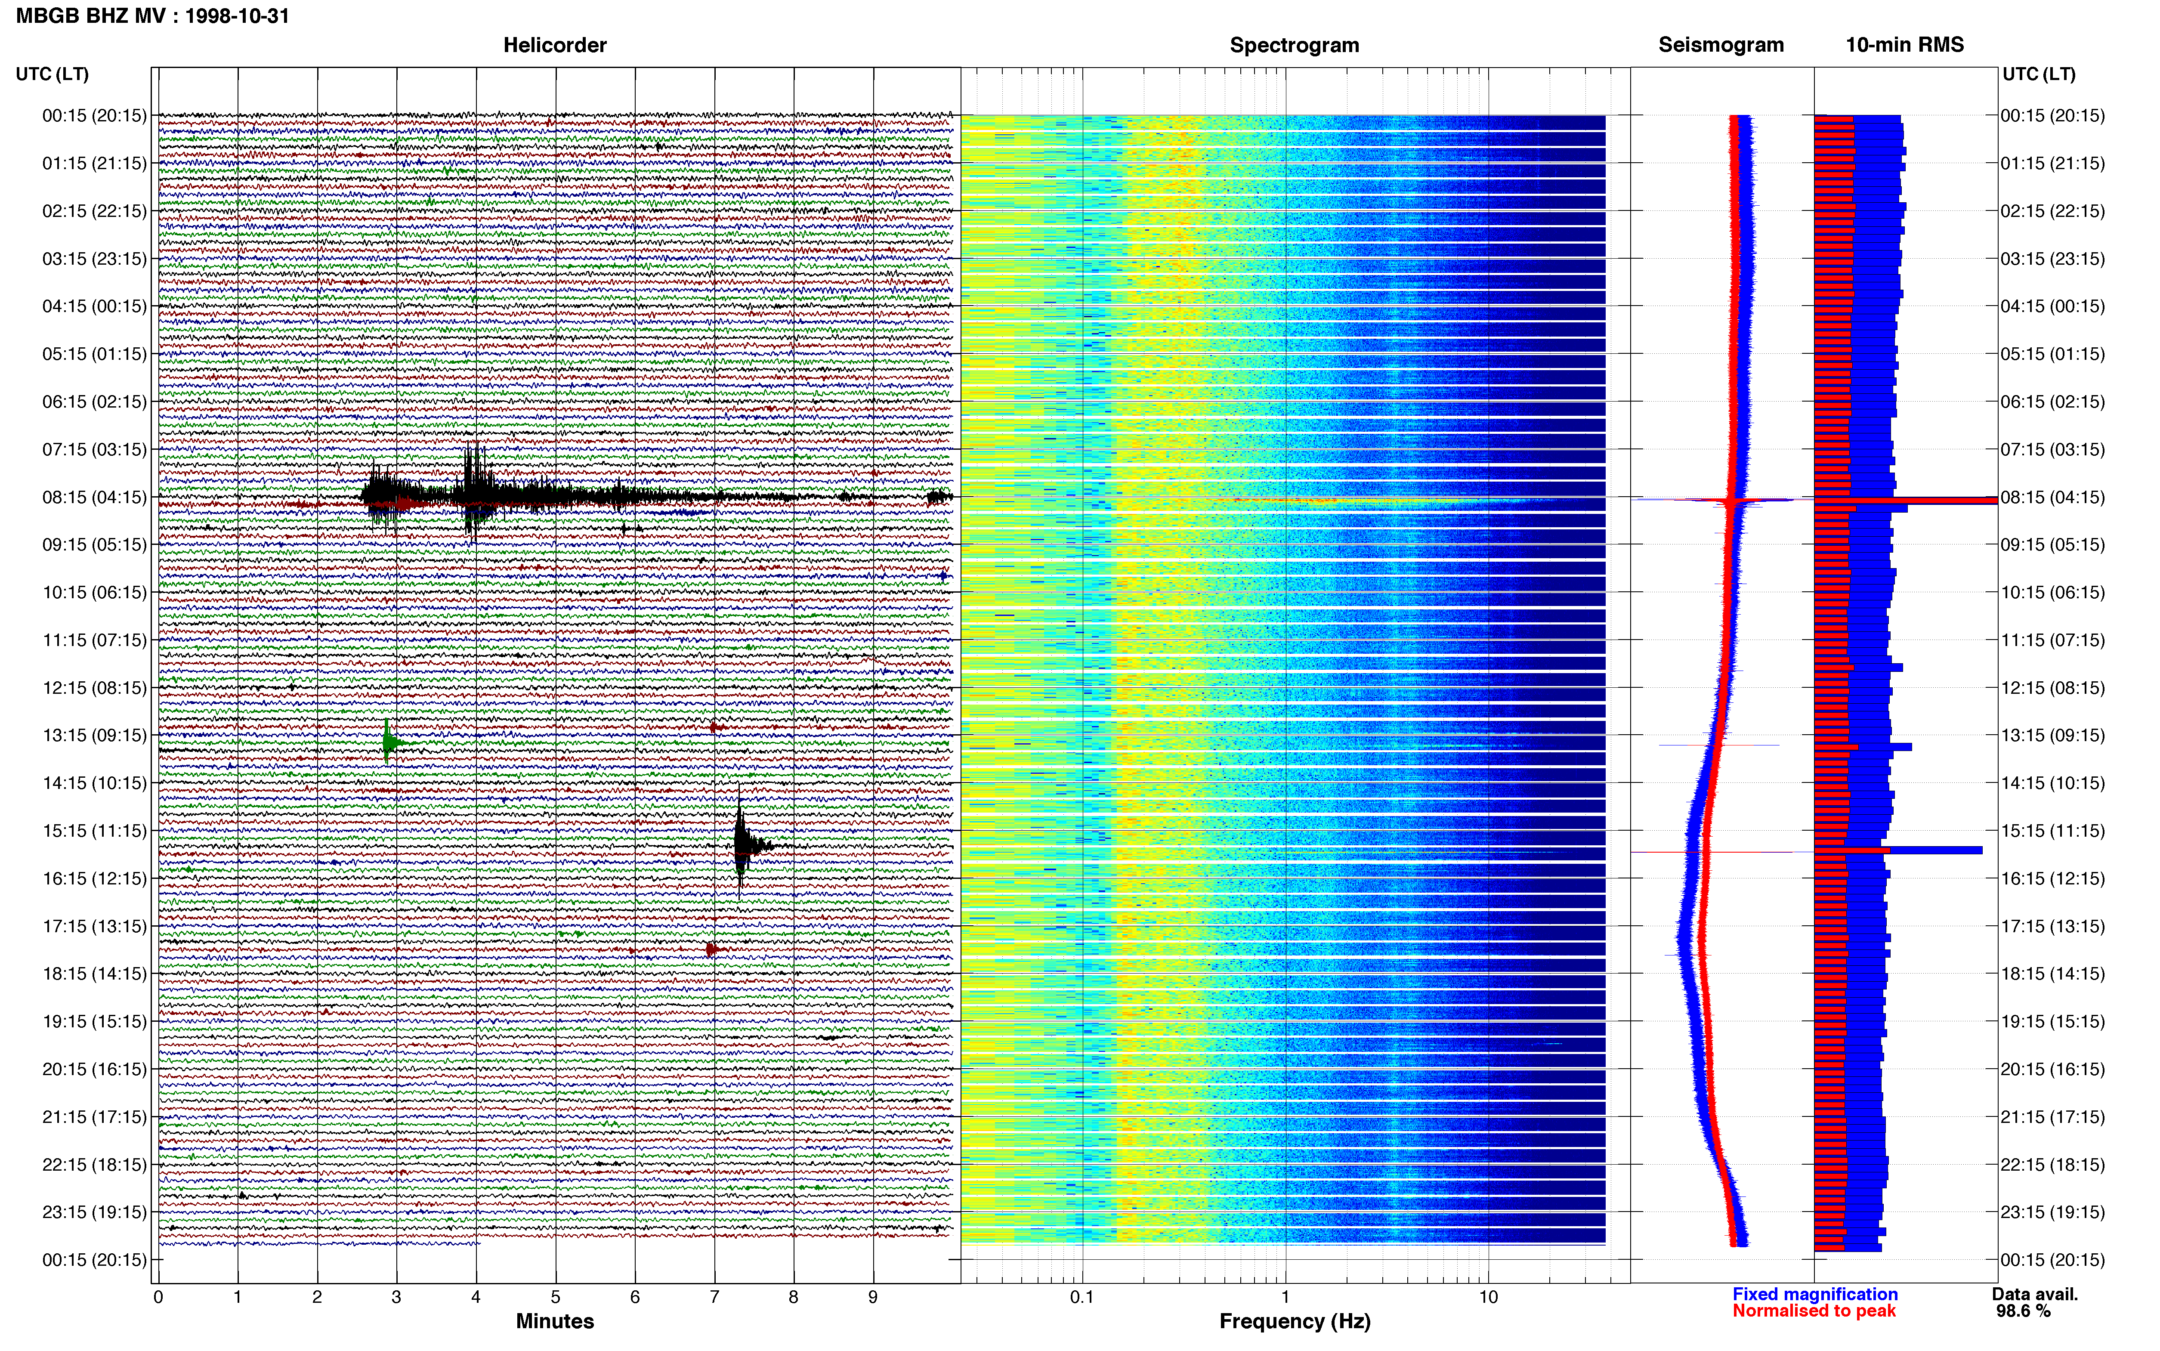The height and width of the screenshot is (1351, 2160).
Task: Click left-axis time label '07:15 (03:15)'
Action: click(94, 449)
